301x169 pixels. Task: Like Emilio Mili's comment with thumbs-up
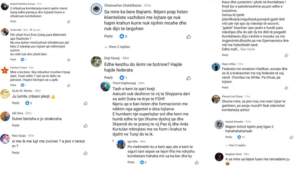[x=69, y=60]
